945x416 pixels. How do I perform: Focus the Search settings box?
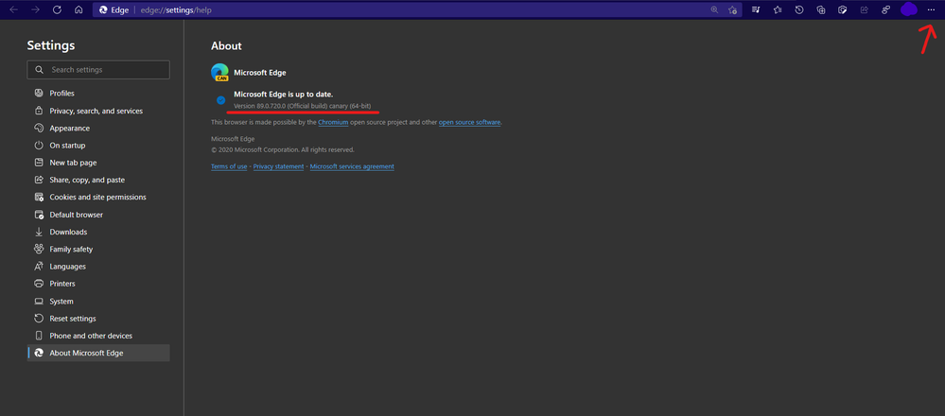tap(98, 70)
